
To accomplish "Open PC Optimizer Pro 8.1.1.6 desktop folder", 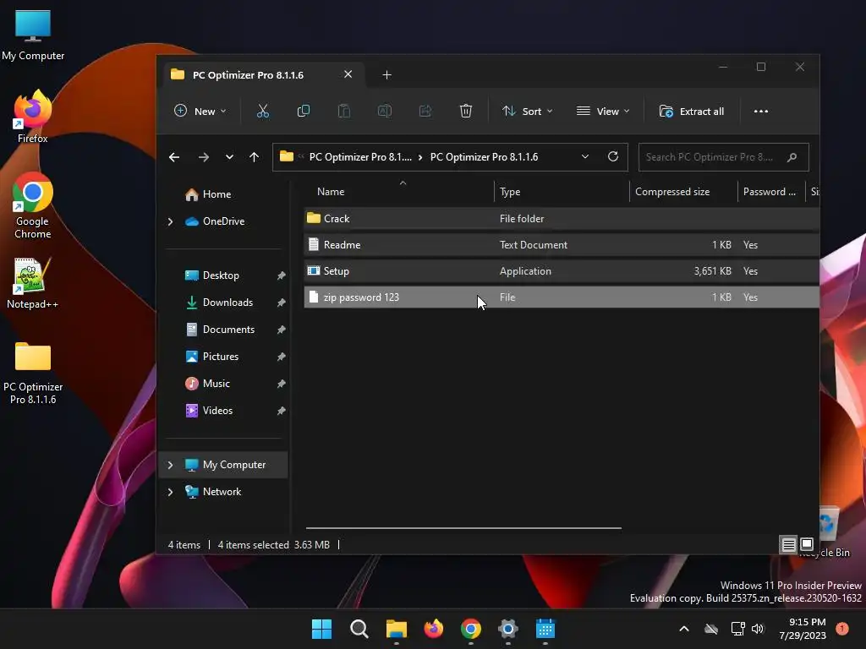I will point(33,374).
